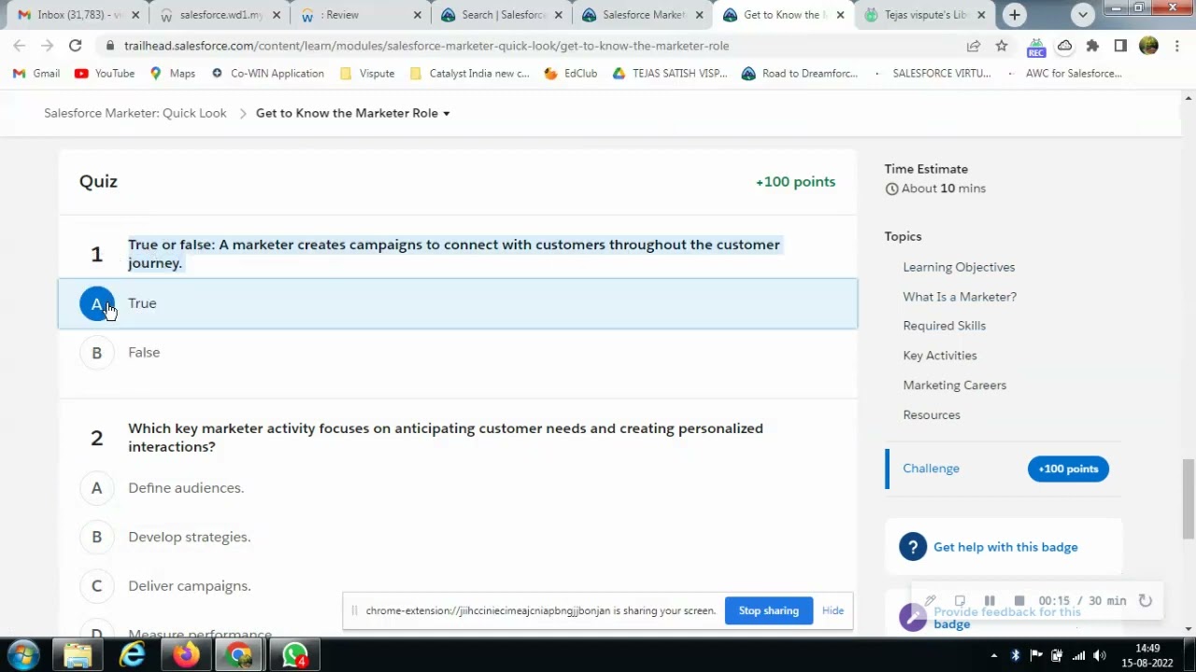Screen dimensions: 1196x672
Task: Open the Co-WIN Application bookmark
Action: (x=267, y=74)
